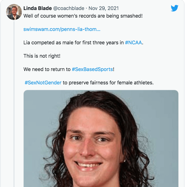Click the Twitter bird logo
Screen dimensions: 185x187
(x=174, y=8)
